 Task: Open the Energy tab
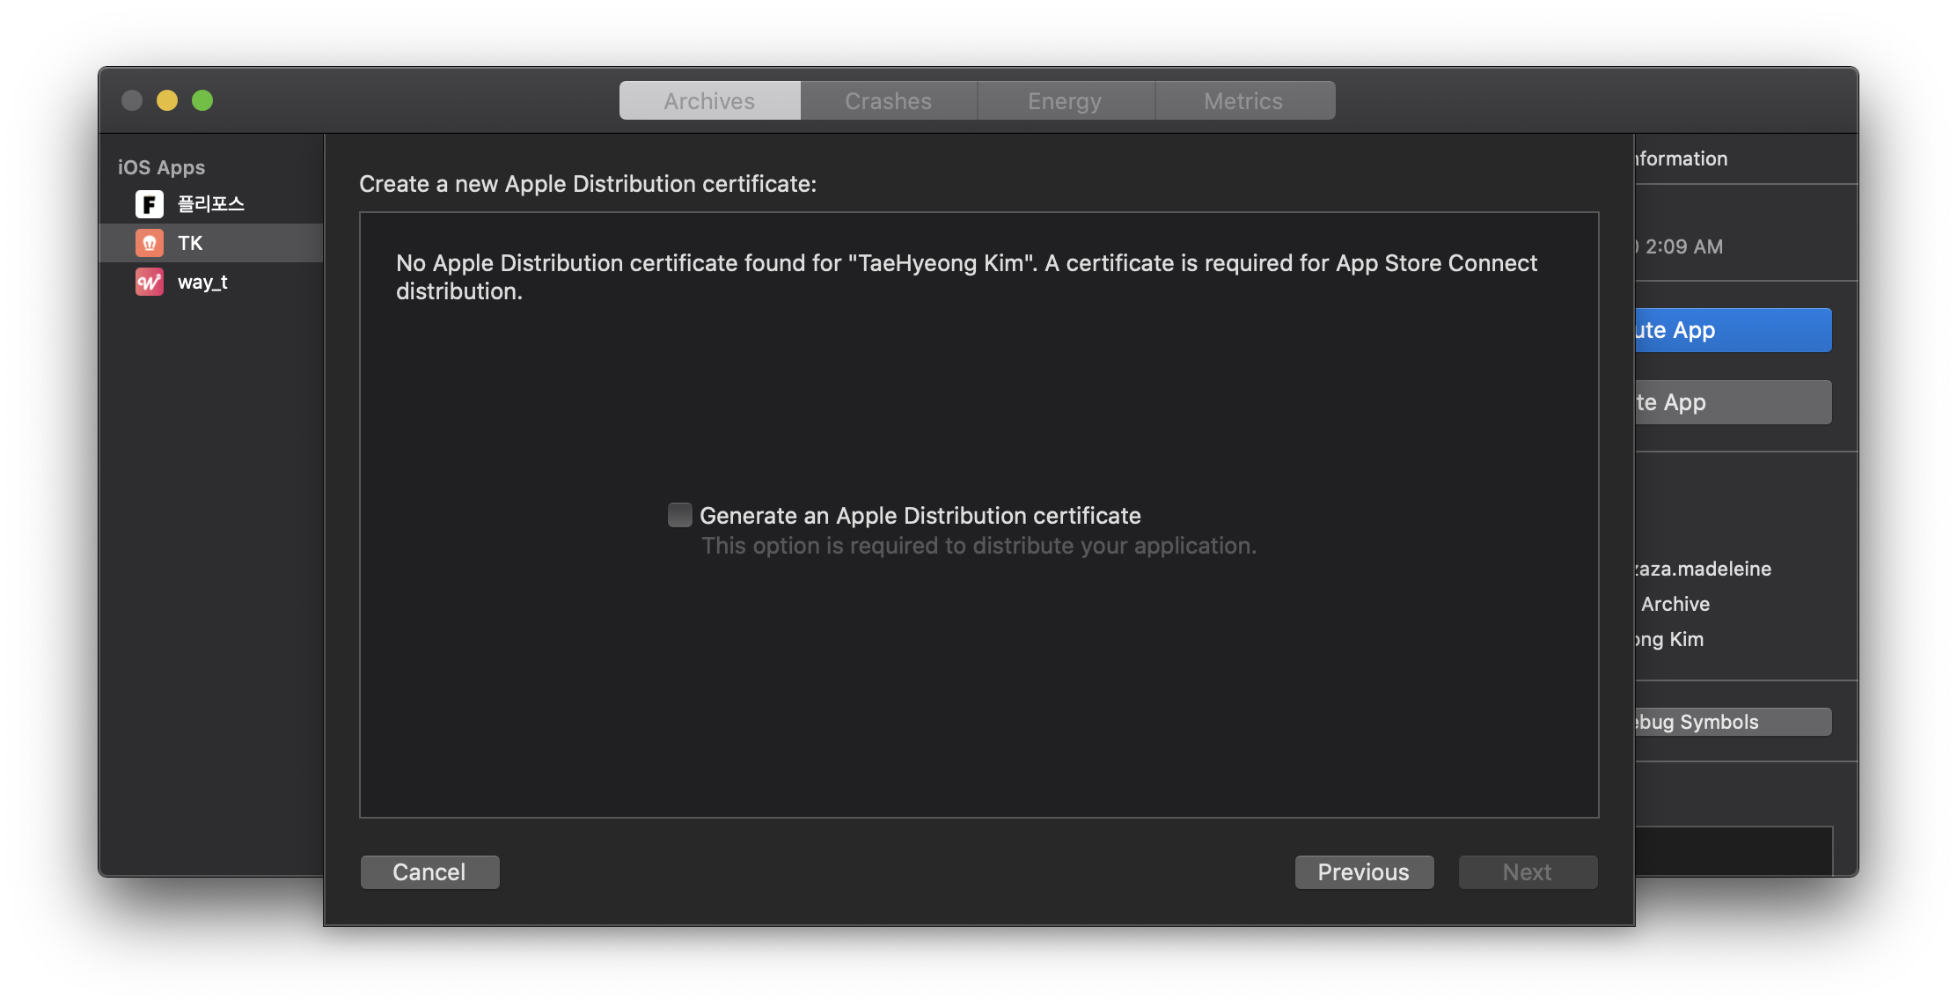(x=1065, y=101)
